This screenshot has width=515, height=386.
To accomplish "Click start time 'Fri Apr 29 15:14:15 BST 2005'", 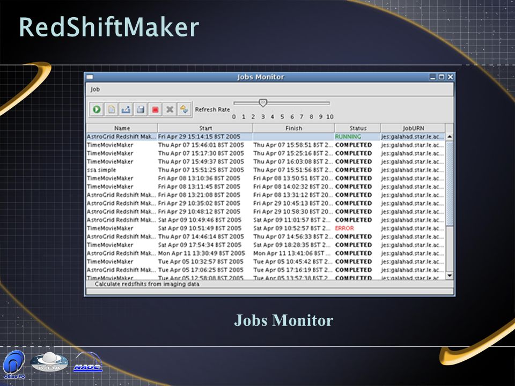I will tap(199, 137).
